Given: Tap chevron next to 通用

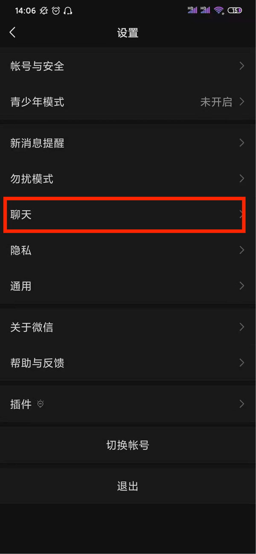Looking at the screenshot, I should (241, 286).
